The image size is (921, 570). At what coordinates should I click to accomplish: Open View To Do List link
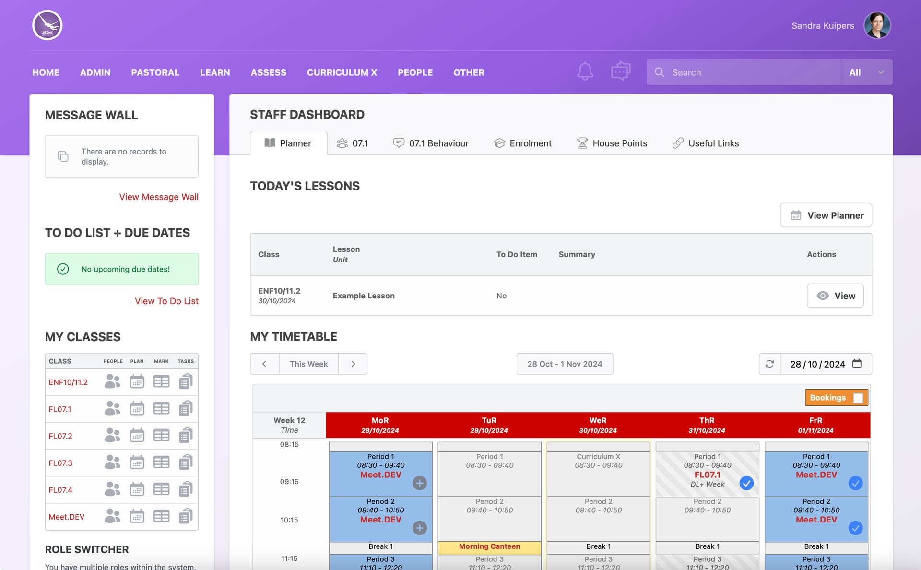coord(166,301)
